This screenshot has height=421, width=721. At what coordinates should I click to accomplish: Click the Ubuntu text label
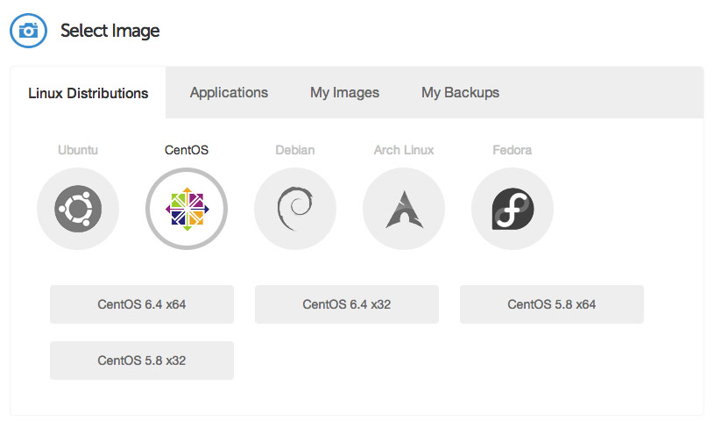pos(78,150)
